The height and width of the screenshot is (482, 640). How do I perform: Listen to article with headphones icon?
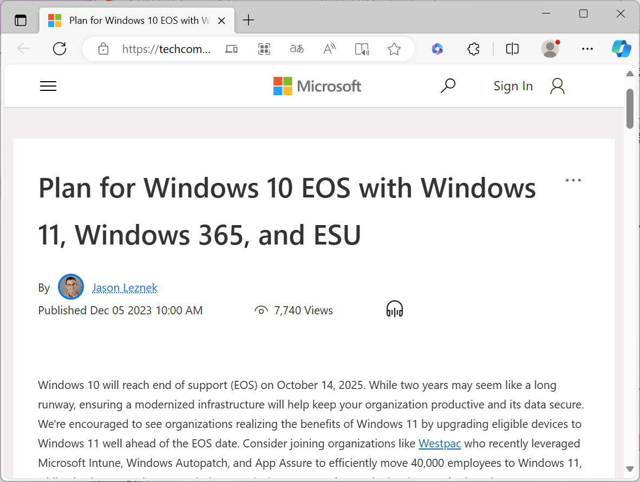394,309
